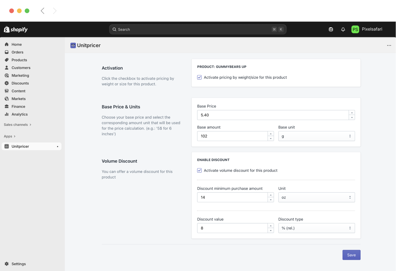The width and height of the screenshot is (396, 271).
Task: Select the Products icon in sidebar
Action: (7, 60)
